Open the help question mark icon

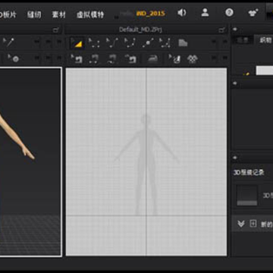[229, 13]
